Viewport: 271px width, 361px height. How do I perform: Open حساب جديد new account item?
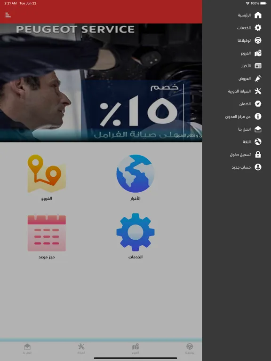(x=247, y=167)
